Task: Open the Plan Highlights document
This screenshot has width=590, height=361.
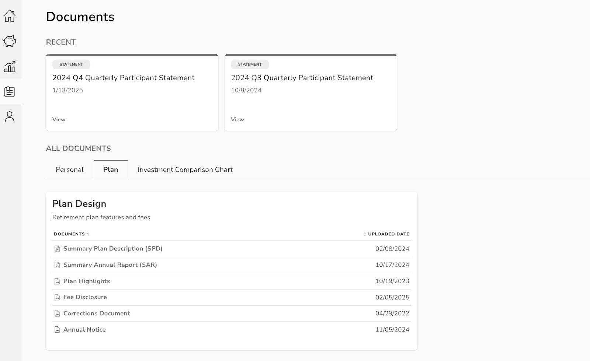Action: click(x=87, y=281)
